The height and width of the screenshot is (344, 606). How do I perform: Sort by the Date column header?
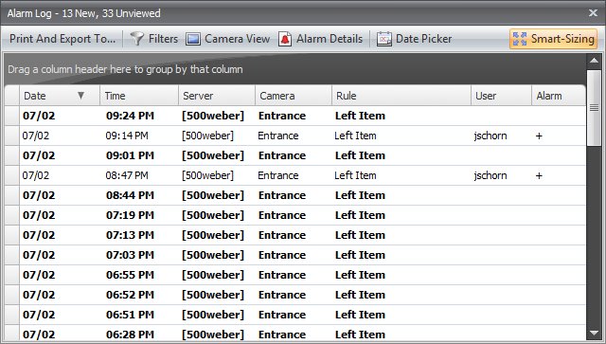[x=60, y=96]
